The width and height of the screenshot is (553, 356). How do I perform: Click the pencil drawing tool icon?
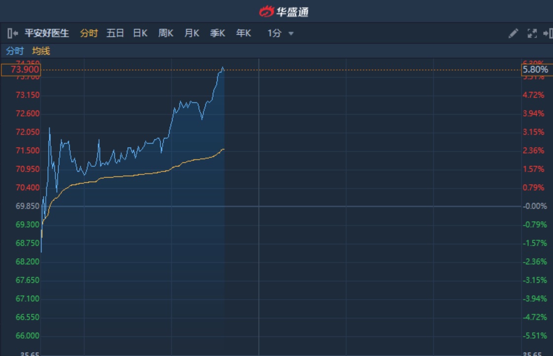click(x=513, y=34)
